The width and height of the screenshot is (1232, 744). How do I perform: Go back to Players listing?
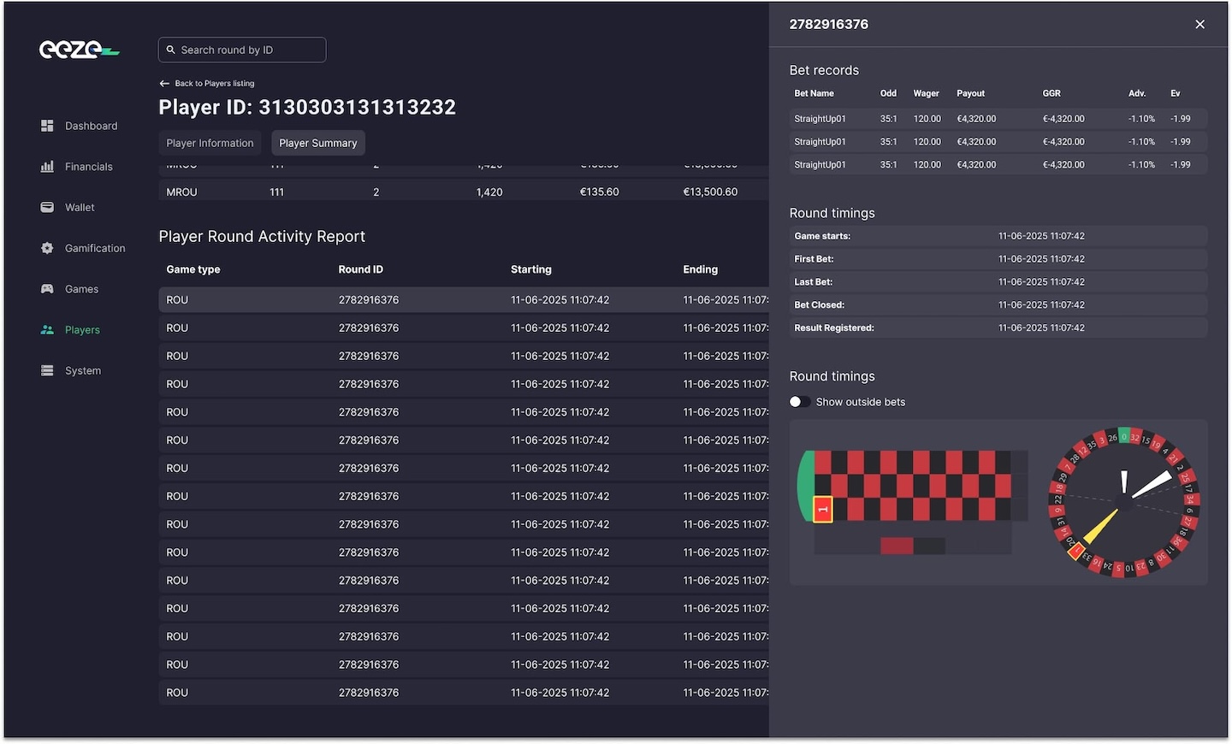[207, 84]
